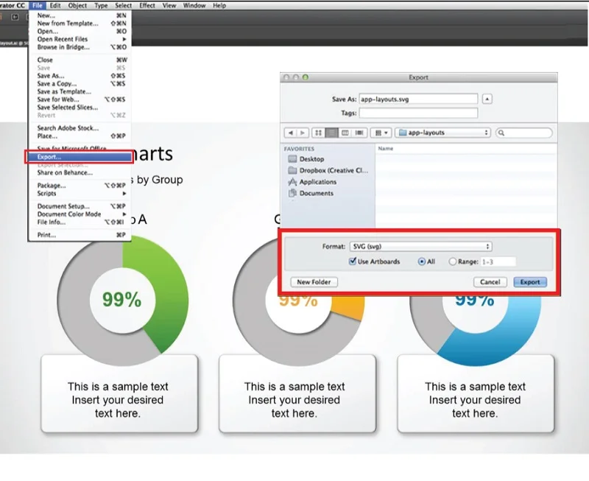Open the Select menu
Viewport: 589px width, 481px height.
(x=123, y=6)
